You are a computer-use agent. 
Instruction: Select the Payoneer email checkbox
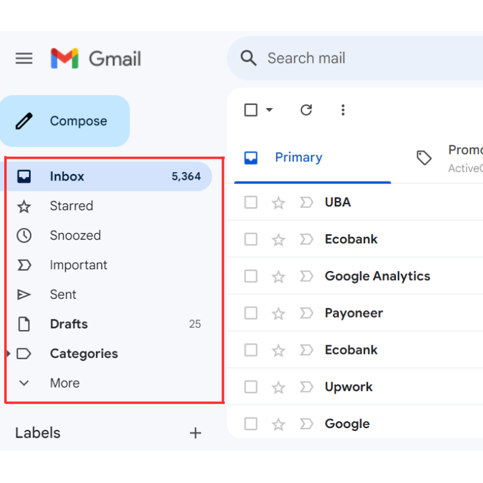251,313
